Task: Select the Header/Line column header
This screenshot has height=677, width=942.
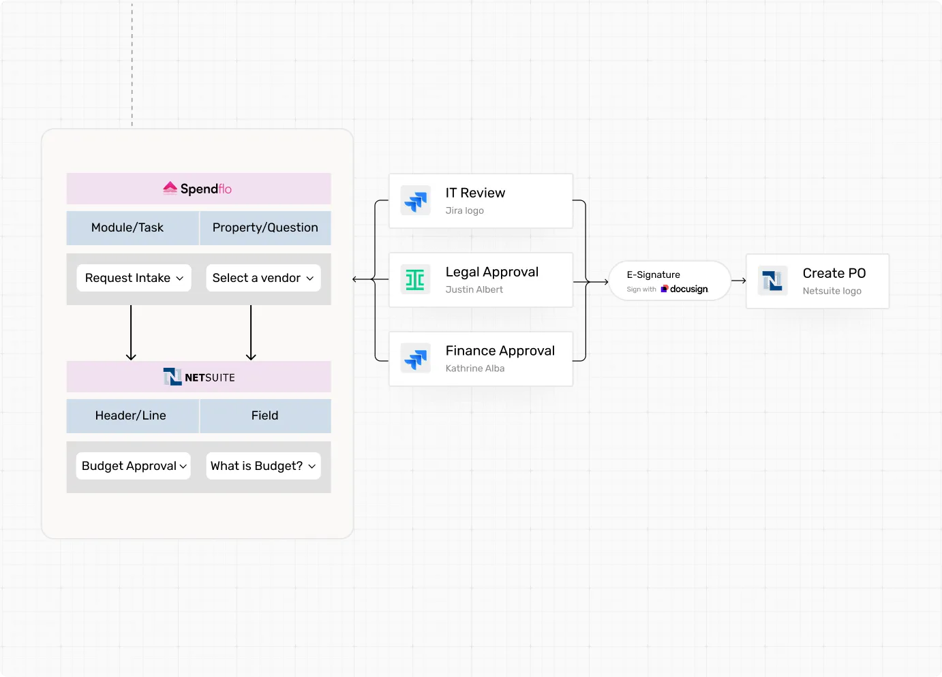Action: tap(132, 415)
